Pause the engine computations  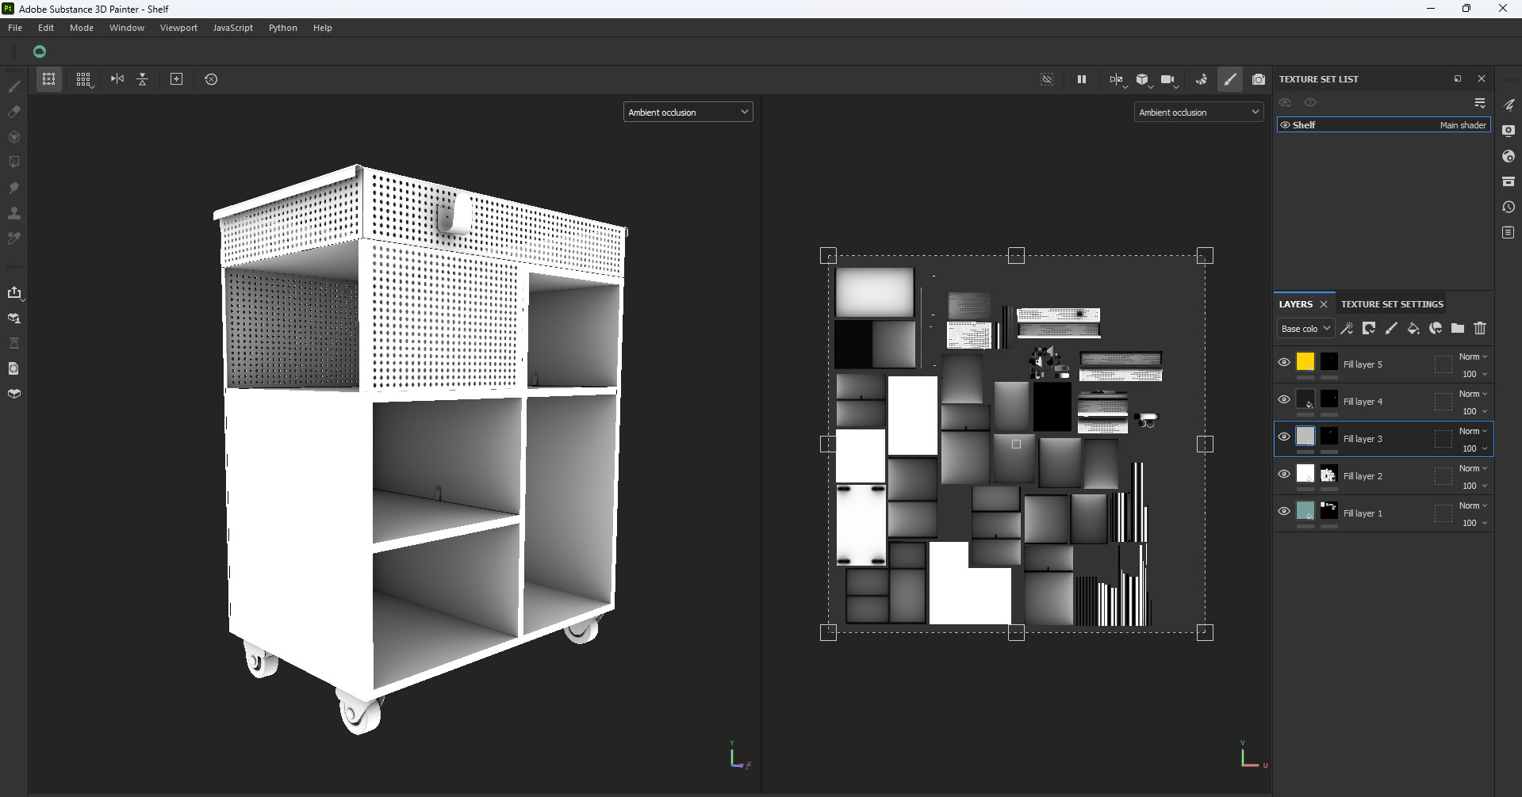pyautogui.click(x=1082, y=79)
